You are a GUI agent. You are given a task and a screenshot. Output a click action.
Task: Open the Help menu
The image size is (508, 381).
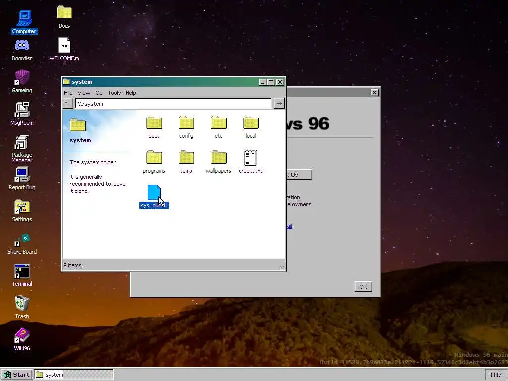(x=131, y=93)
